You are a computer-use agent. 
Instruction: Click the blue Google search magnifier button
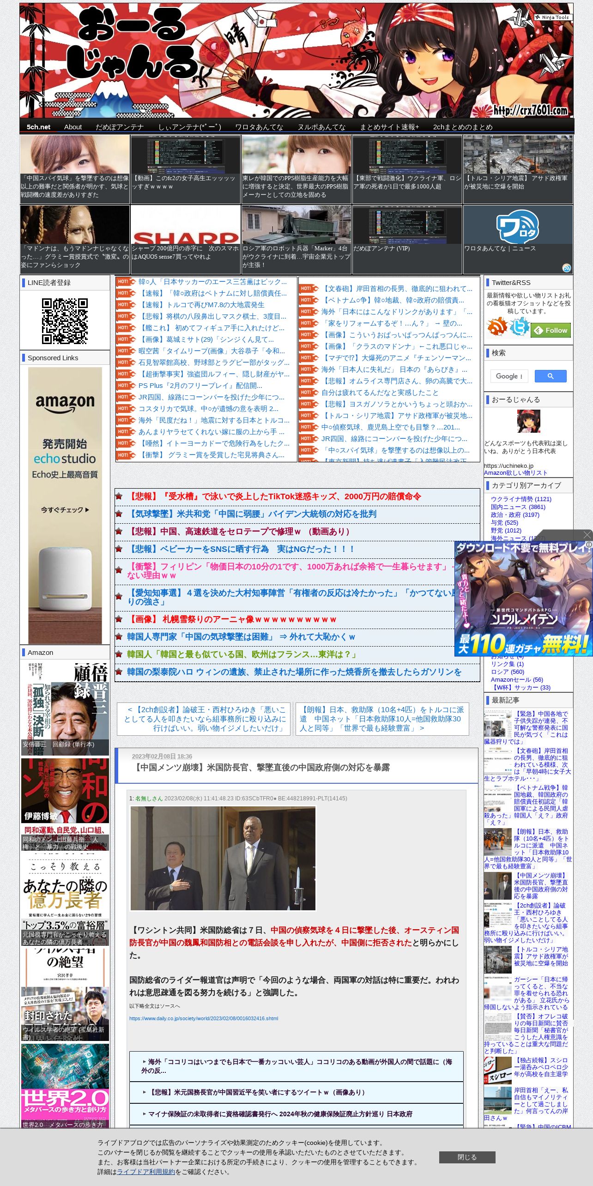pos(551,376)
